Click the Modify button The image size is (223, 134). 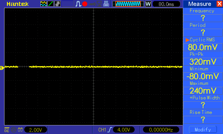(203, 130)
